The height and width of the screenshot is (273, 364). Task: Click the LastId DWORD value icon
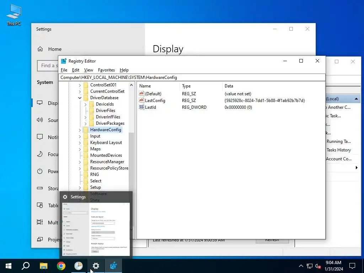coord(141,107)
